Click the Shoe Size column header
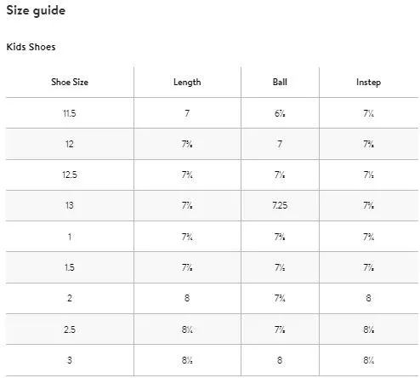420x378 pixels. click(x=70, y=82)
